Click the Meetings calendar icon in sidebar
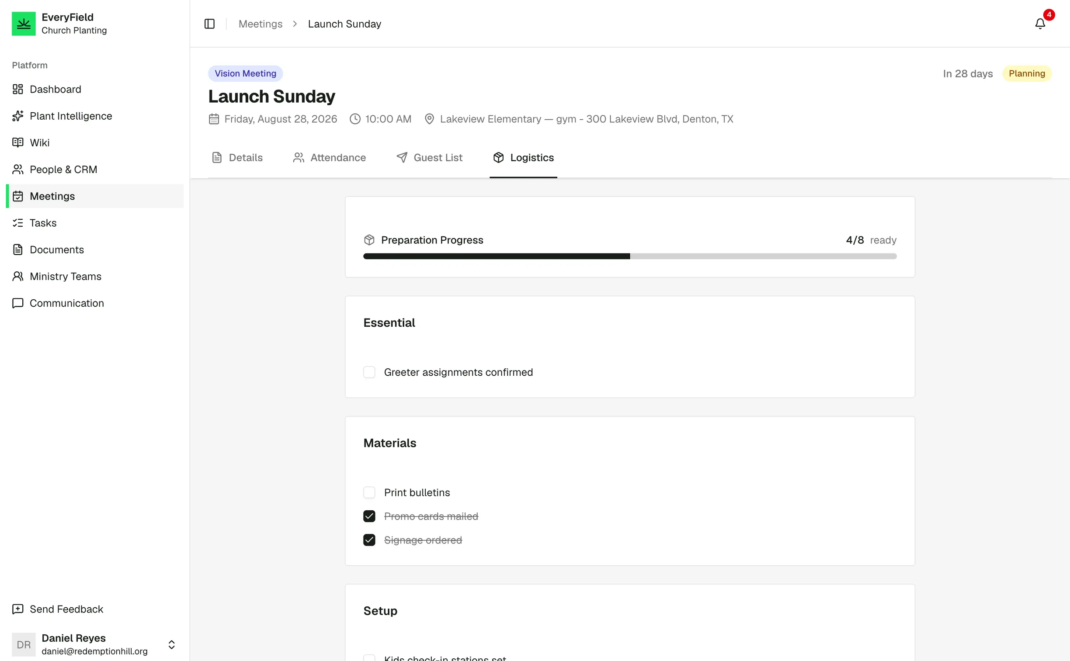Image resolution: width=1070 pixels, height=661 pixels. pyautogui.click(x=18, y=196)
